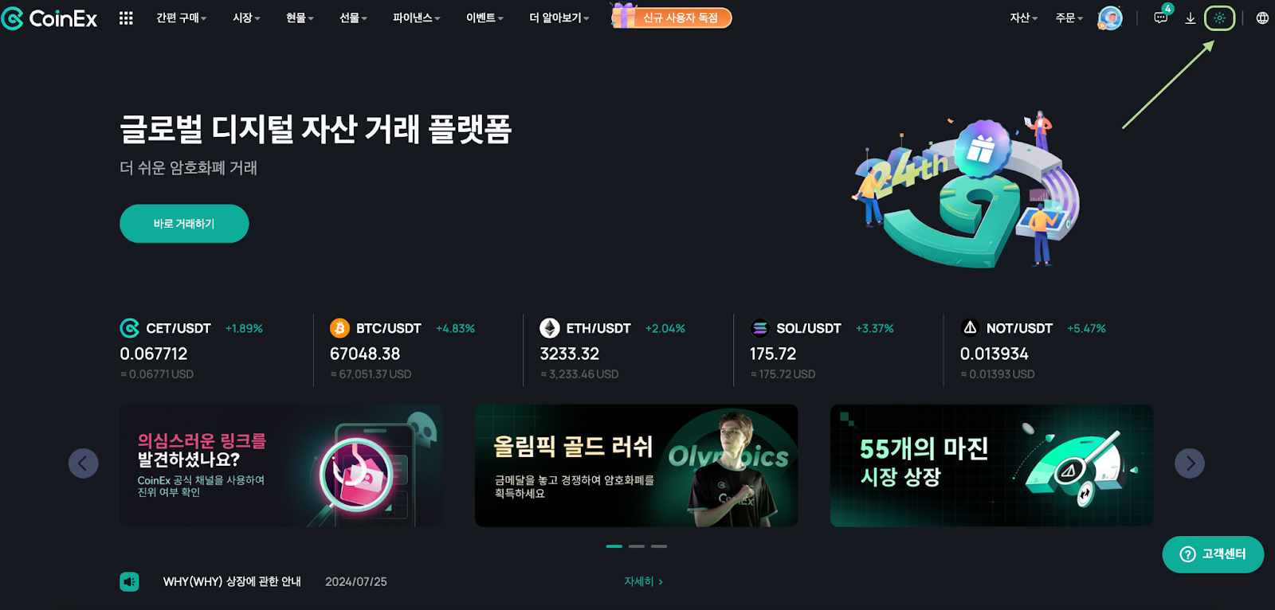Open the user profile avatar
The image size is (1275, 610).
point(1110,18)
